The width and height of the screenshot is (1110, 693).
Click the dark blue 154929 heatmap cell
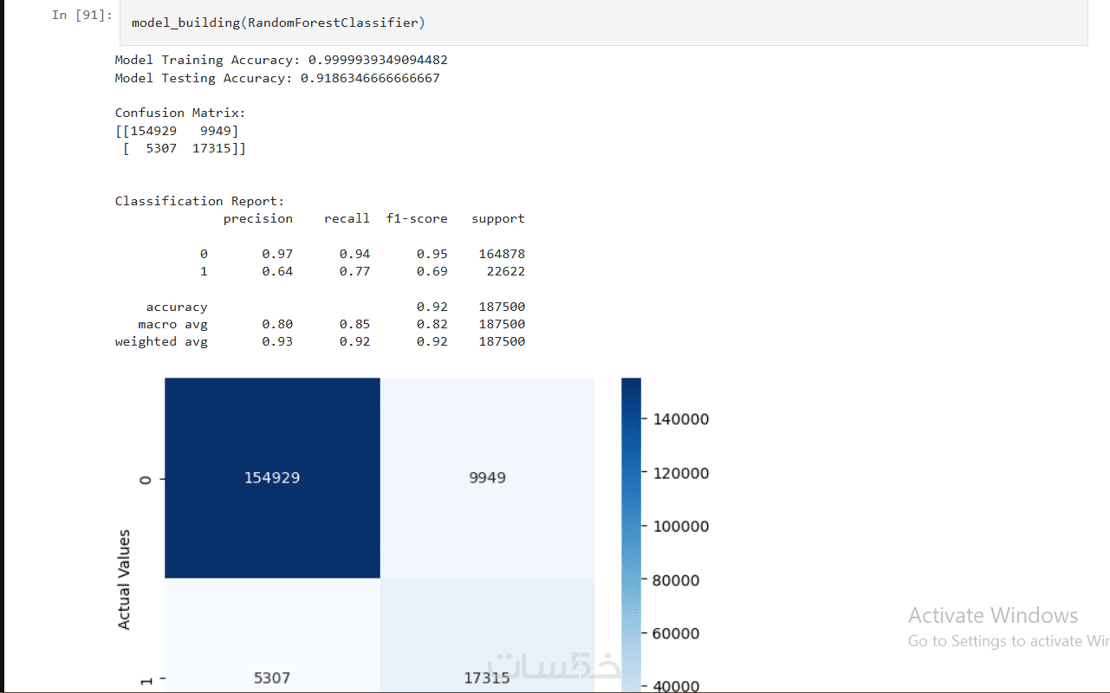click(272, 477)
